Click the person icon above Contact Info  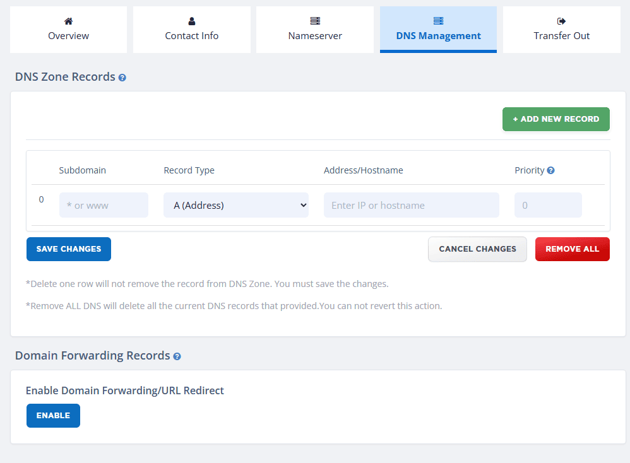click(192, 21)
